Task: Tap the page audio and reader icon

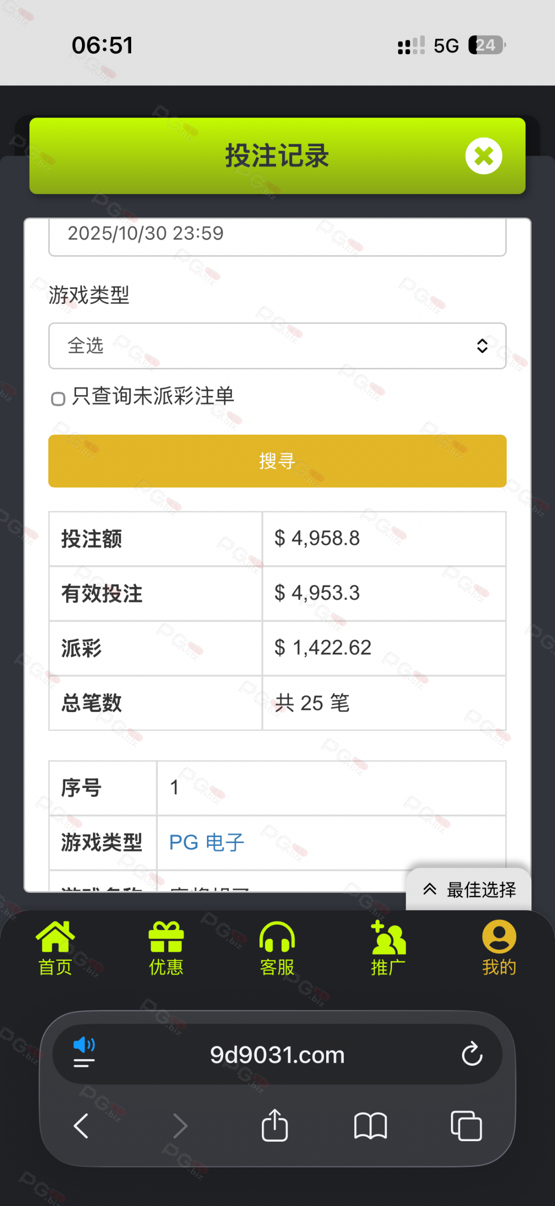Action: (x=84, y=1053)
